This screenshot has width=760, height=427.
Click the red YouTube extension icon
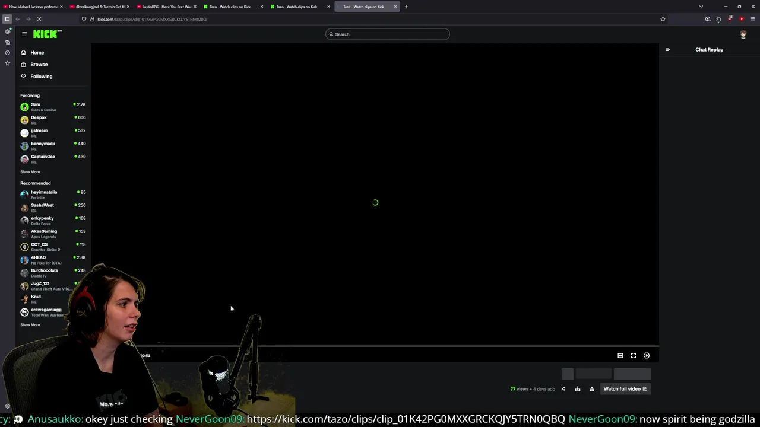coord(742,19)
